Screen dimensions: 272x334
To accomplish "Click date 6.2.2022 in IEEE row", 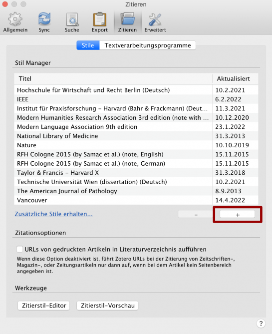I will pos(228,99).
